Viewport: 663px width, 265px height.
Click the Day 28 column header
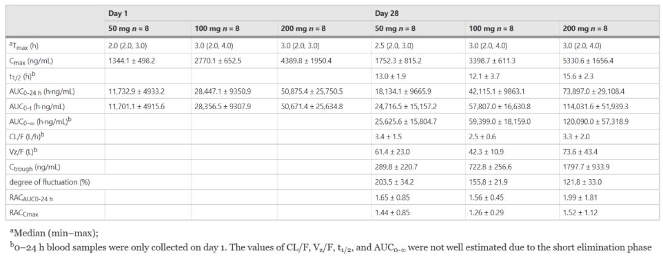click(387, 13)
